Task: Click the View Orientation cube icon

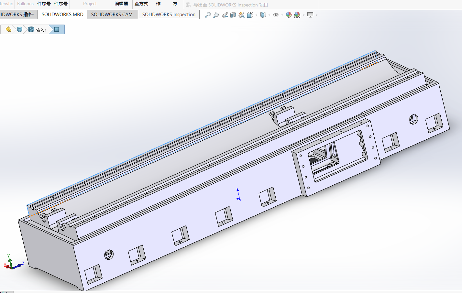Action: click(250, 15)
